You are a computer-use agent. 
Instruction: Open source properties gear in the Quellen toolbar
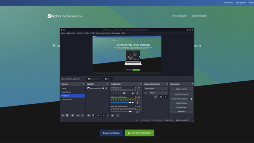coord(98,116)
